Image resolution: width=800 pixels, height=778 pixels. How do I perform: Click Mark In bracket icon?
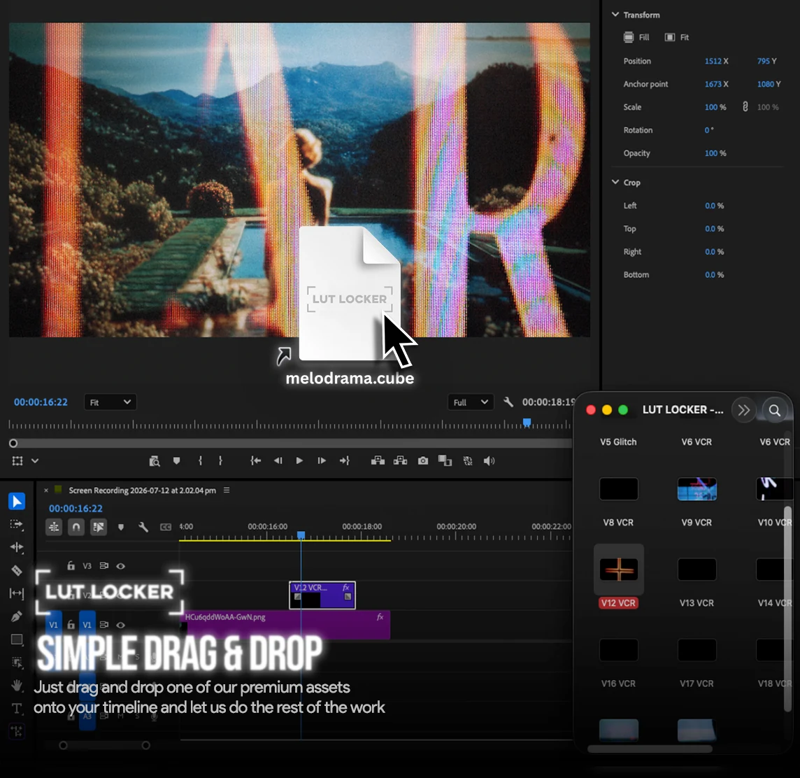(x=200, y=461)
